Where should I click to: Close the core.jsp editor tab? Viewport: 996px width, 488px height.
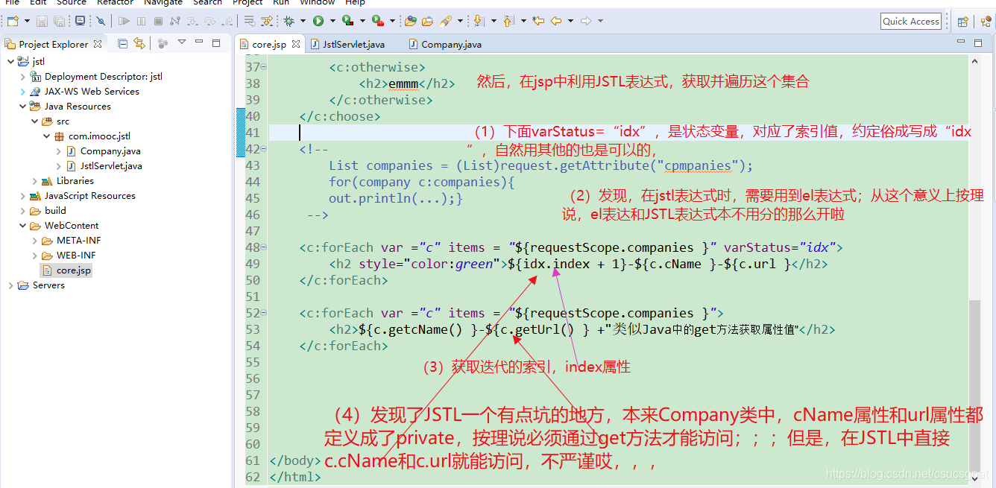tap(296, 44)
